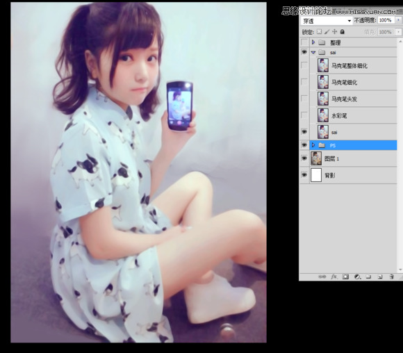The image size is (403, 353).
Task: Hide the PS group
Action: 304,145
